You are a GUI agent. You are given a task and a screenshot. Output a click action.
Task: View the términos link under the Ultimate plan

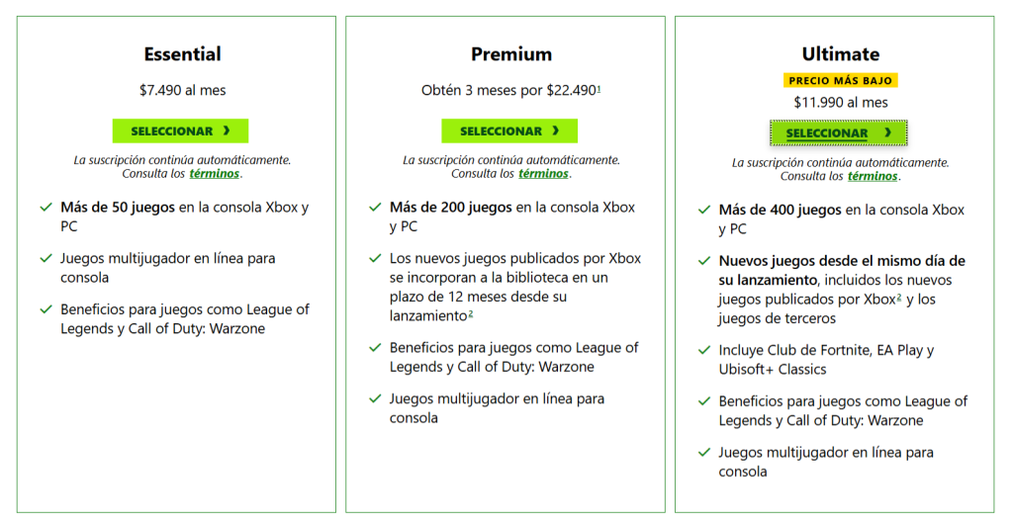click(873, 176)
